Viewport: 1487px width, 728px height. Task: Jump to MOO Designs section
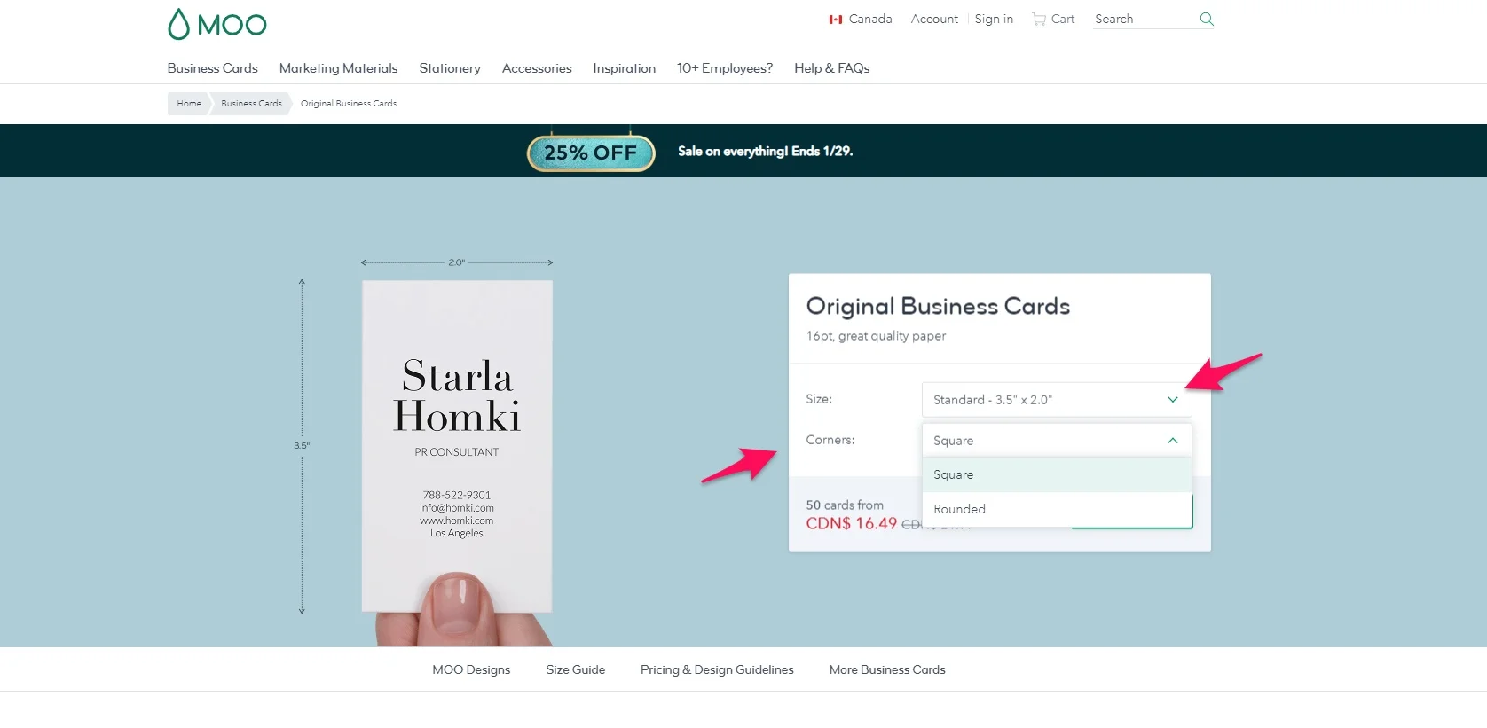coord(471,669)
